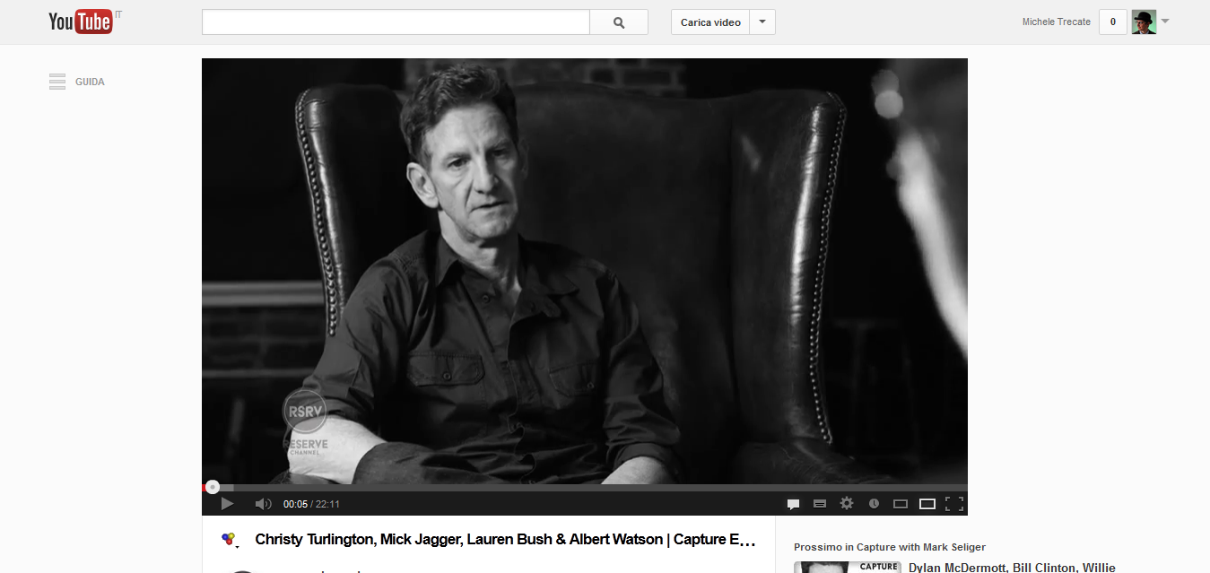Viewport: 1210px width, 573px height.
Task: Open the dropdown arrow beside Carica video
Action: pyautogui.click(x=762, y=22)
